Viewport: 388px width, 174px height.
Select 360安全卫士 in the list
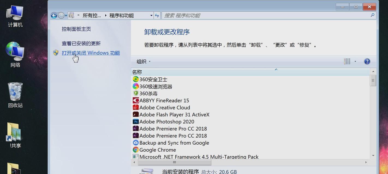click(x=153, y=79)
